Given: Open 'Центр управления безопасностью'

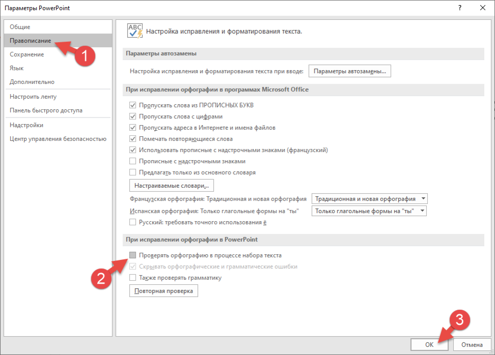Looking at the screenshot, I should click(x=58, y=139).
